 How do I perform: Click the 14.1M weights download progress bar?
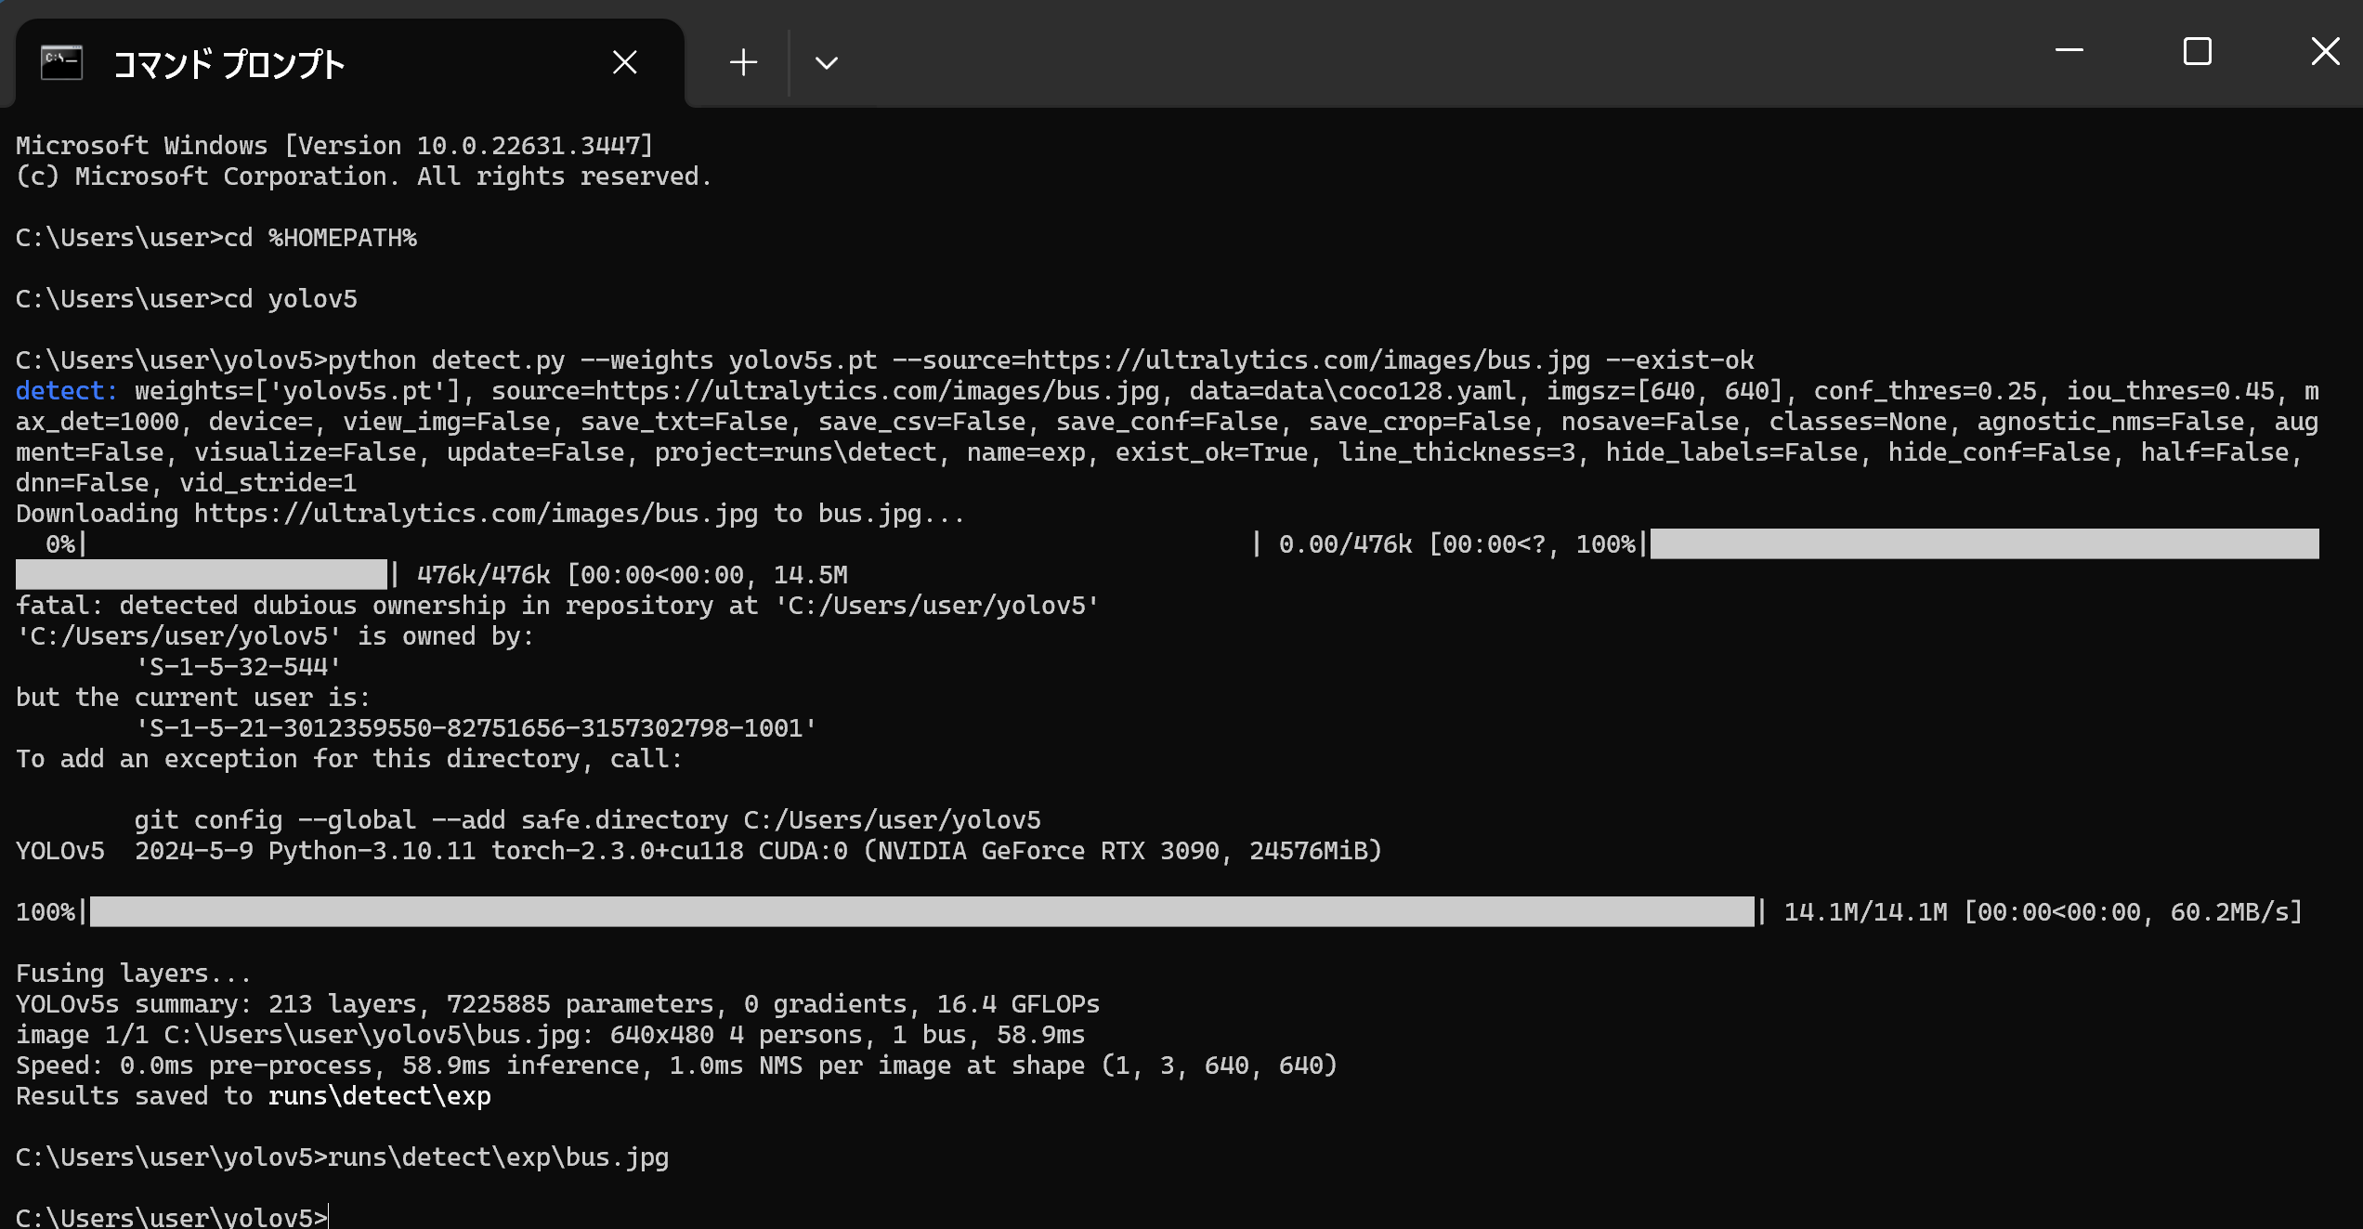(921, 911)
